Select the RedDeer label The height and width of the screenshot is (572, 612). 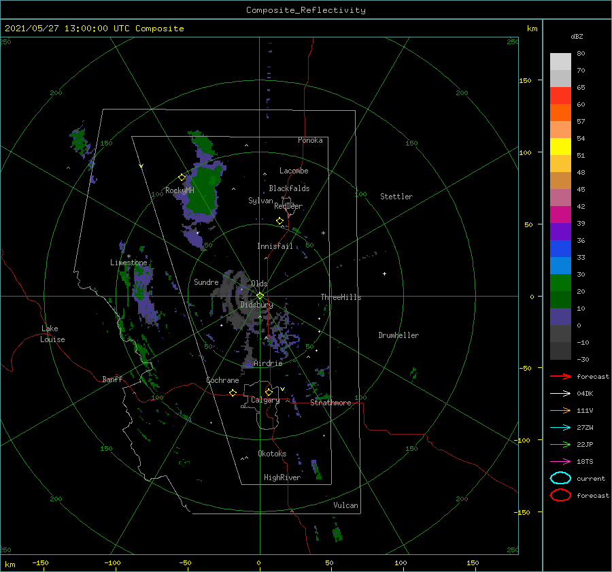288,206
